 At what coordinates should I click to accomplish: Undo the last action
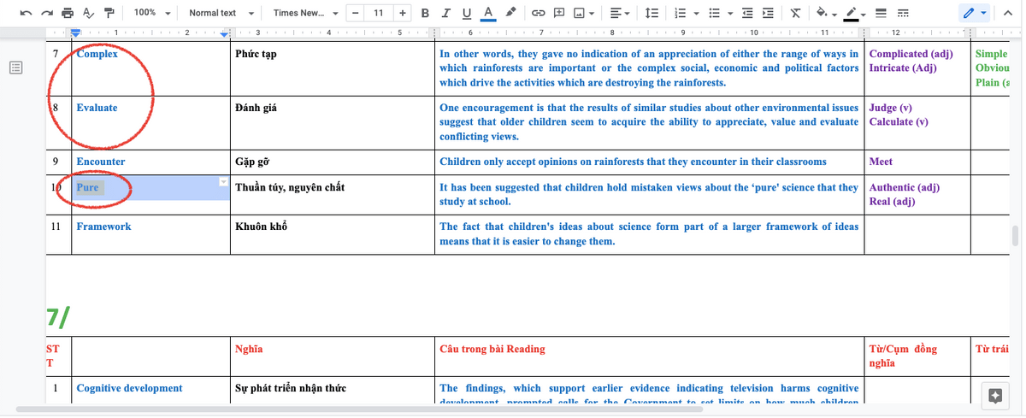pos(27,14)
